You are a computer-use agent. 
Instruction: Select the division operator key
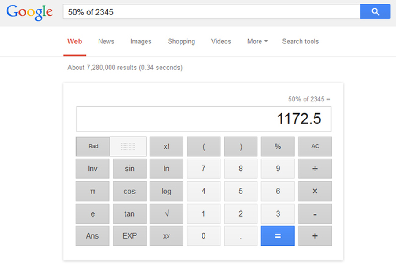[315, 168]
